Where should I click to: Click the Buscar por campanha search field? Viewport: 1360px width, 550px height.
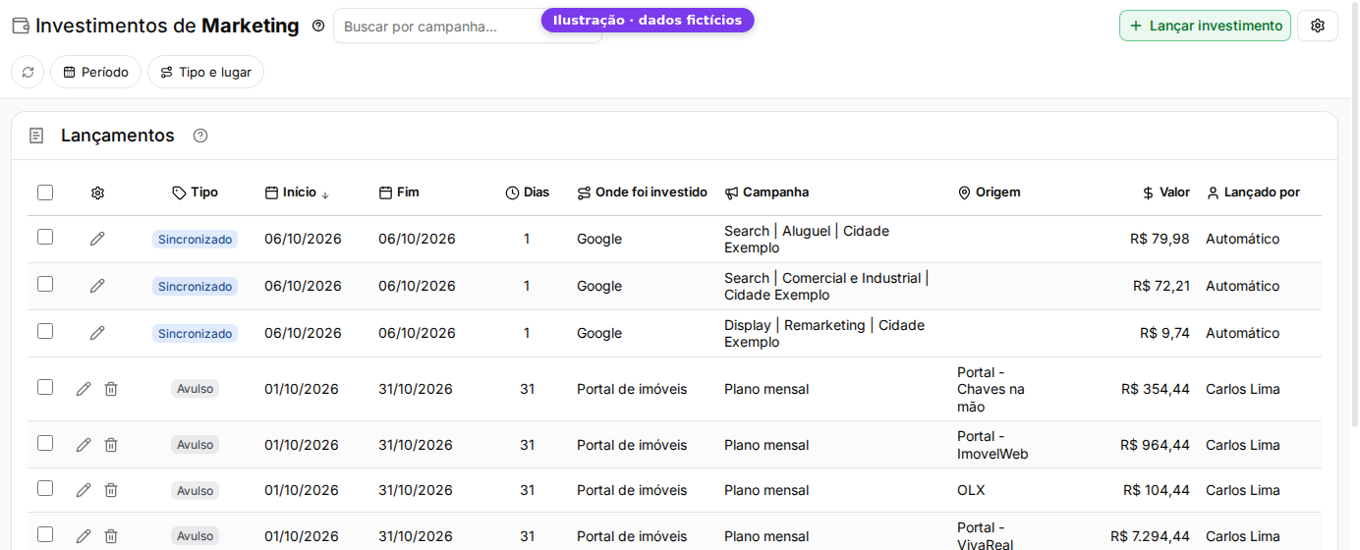click(468, 27)
